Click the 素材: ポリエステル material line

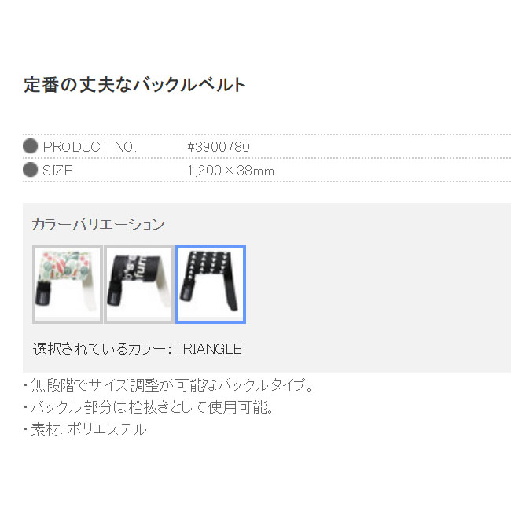(89, 429)
